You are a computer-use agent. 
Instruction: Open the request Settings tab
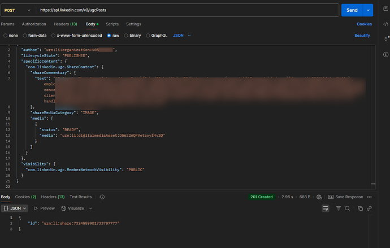pos(133,24)
